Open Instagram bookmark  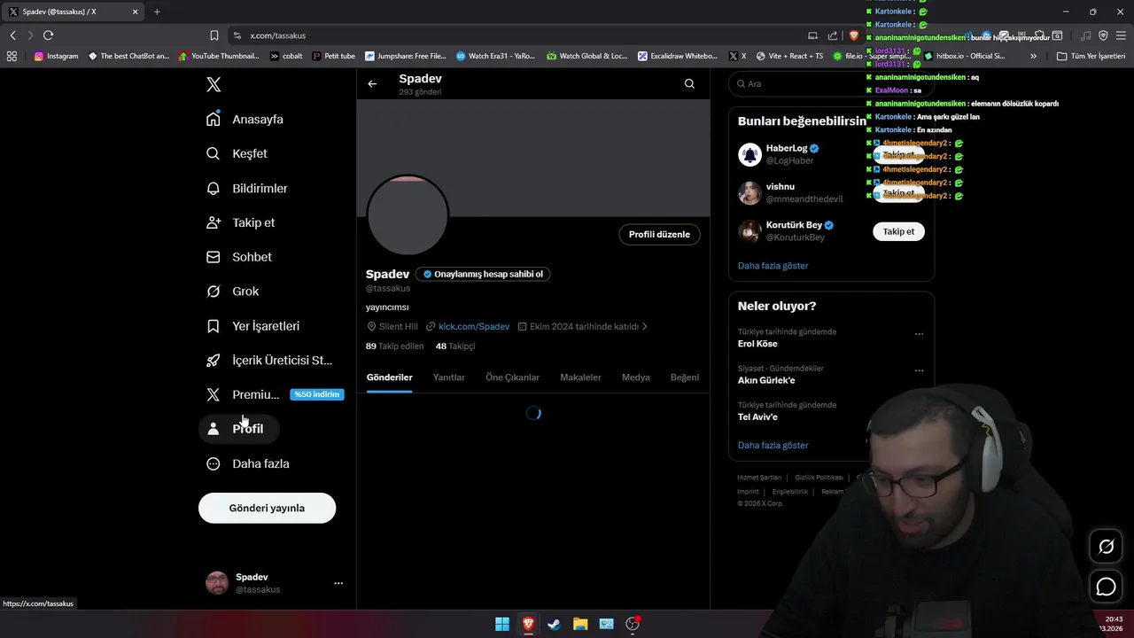(56, 56)
